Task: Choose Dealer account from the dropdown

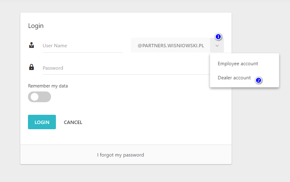Action: coord(234,78)
